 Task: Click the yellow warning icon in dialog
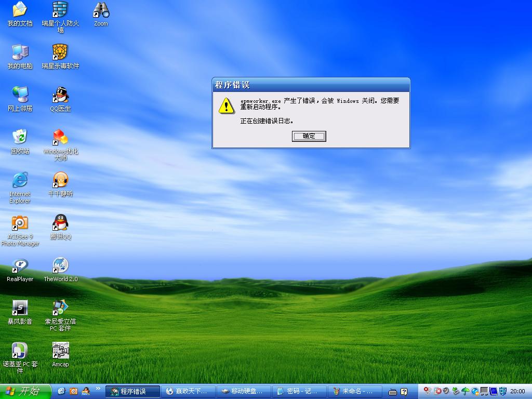(x=227, y=105)
